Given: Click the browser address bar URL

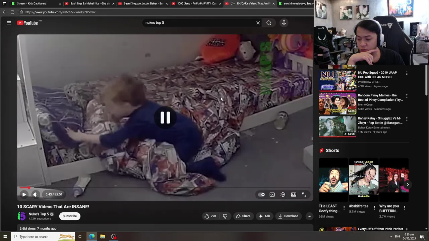Looking at the screenshot, I should tap(61, 12).
